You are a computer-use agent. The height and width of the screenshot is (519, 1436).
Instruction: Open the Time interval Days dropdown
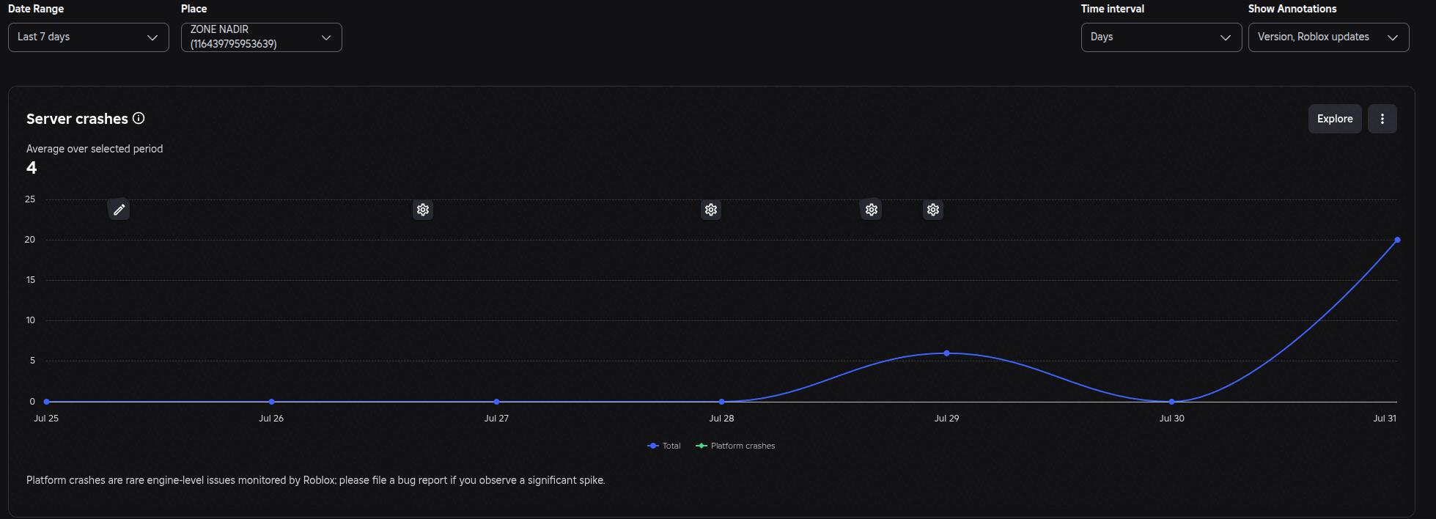tap(1161, 37)
